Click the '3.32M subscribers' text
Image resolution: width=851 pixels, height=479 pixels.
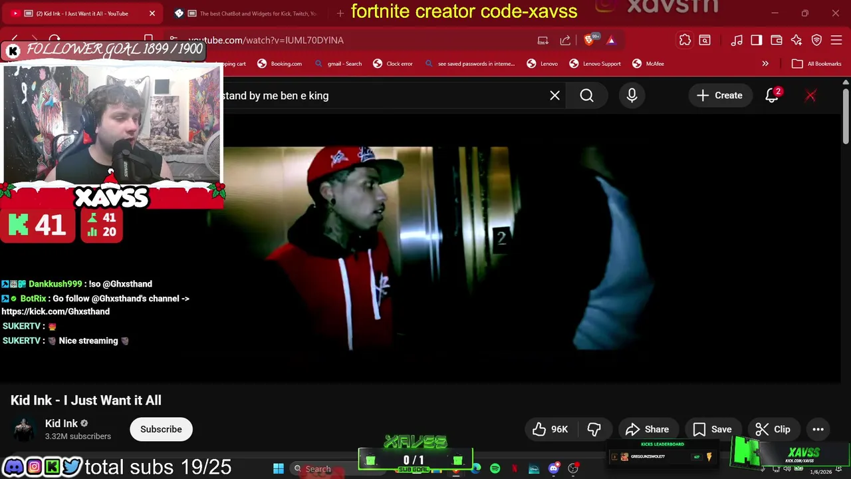coord(78,436)
